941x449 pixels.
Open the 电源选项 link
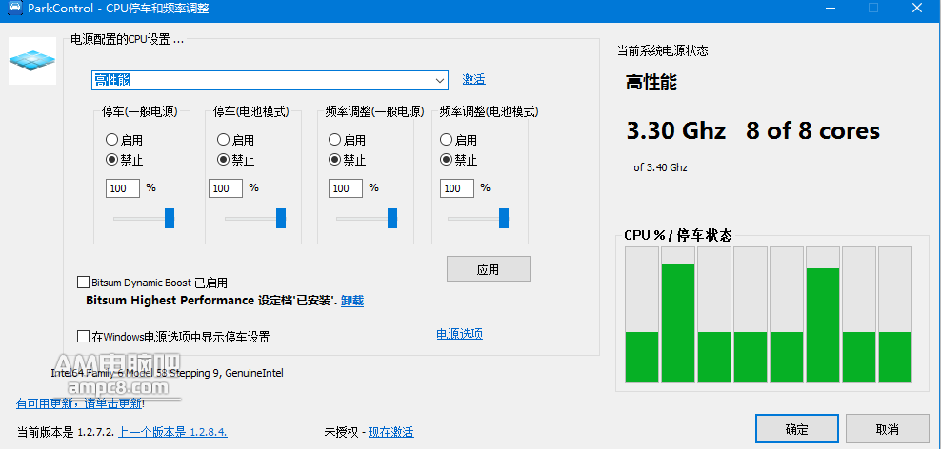tap(460, 334)
